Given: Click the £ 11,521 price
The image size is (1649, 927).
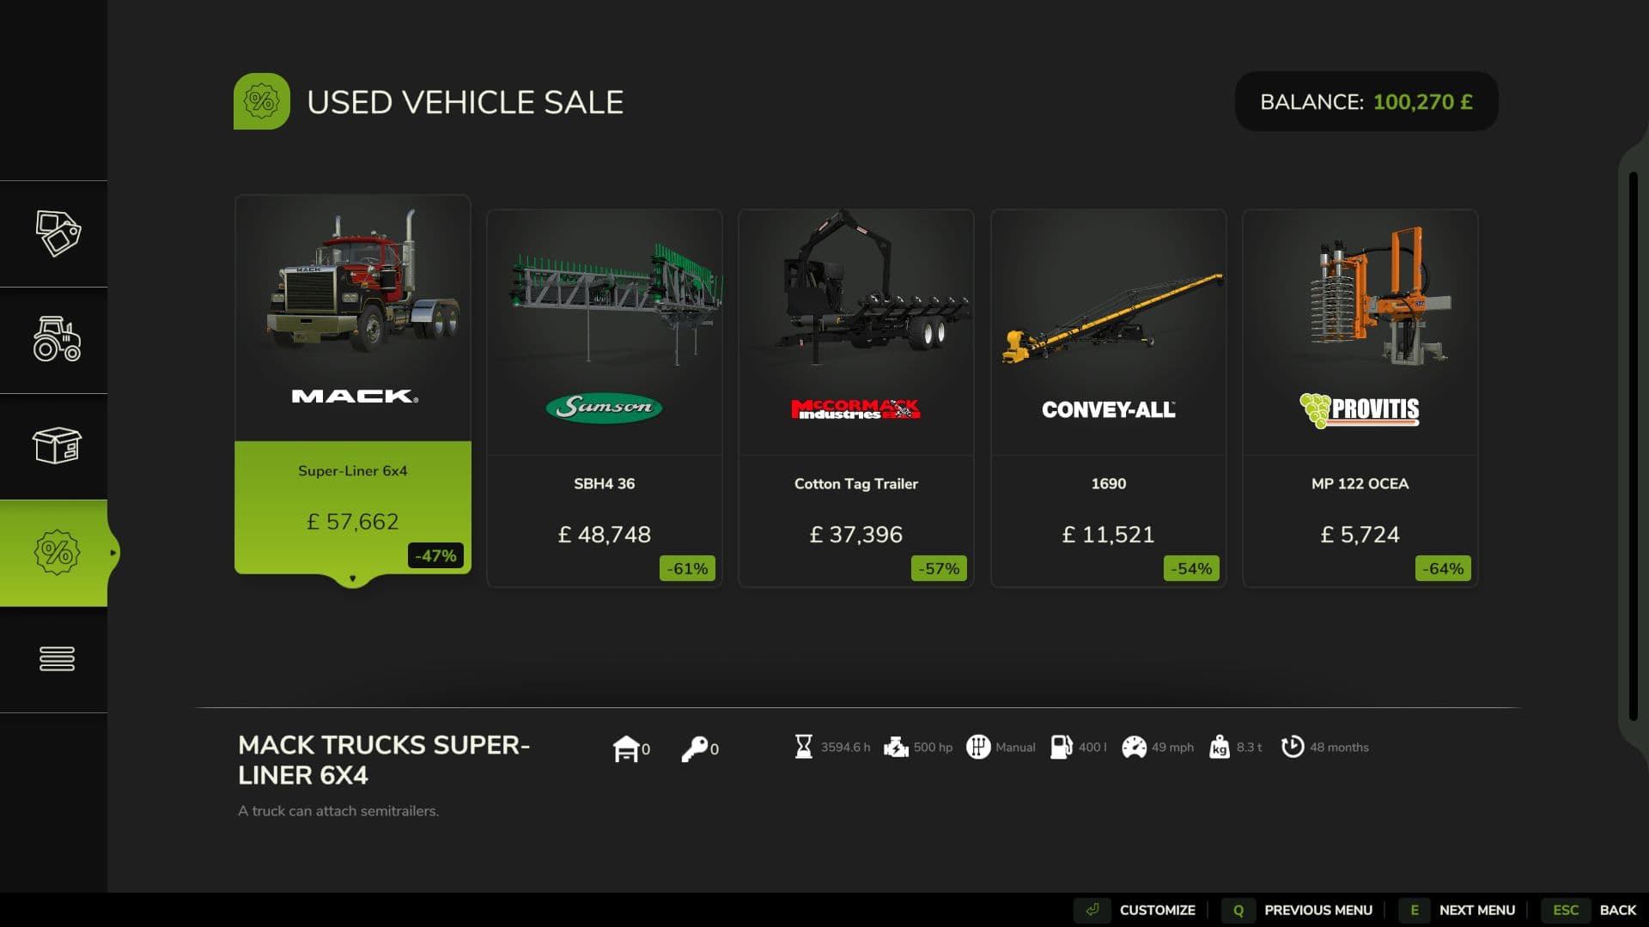Looking at the screenshot, I should (x=1109, y=535).
